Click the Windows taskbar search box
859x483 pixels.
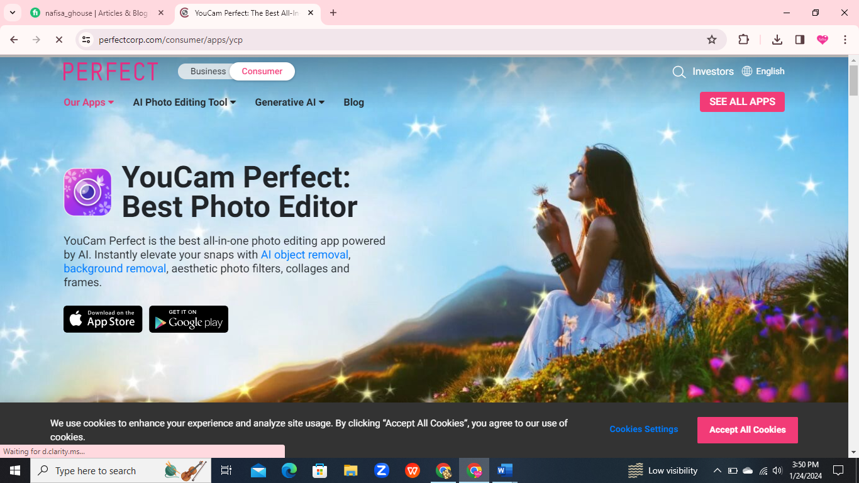[122, 470]
